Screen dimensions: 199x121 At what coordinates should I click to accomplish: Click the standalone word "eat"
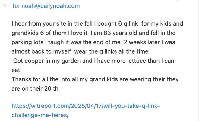16,70
